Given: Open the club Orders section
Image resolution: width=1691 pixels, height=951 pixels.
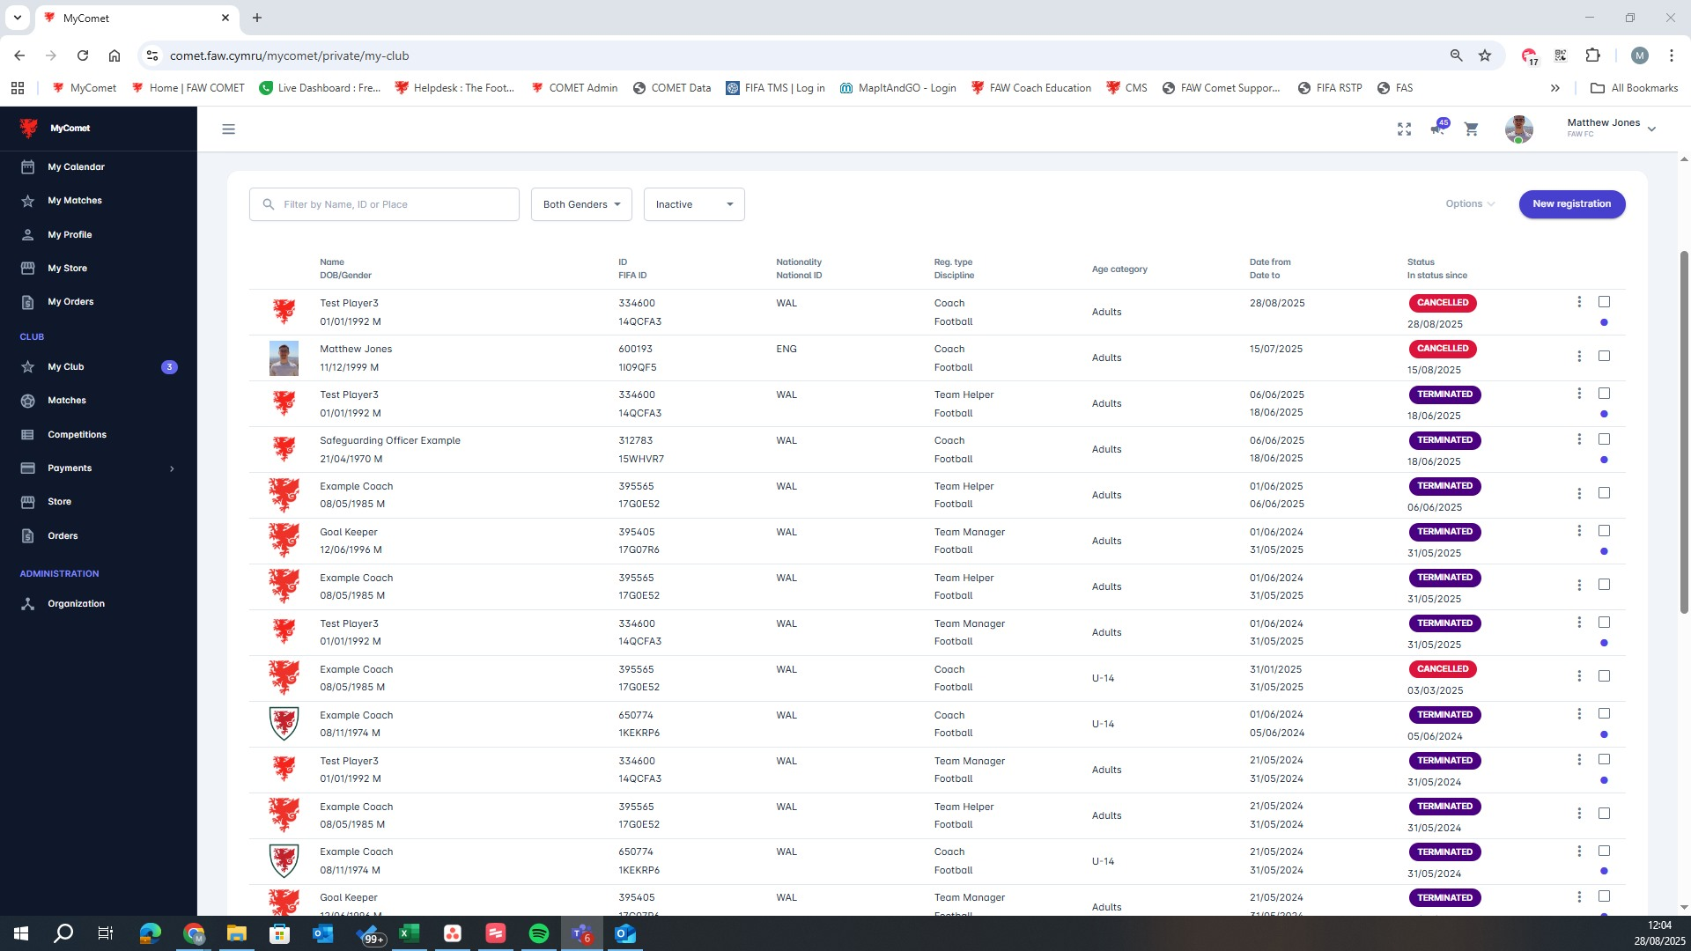Looking at the screenshot, I should (x=63, y=535).
